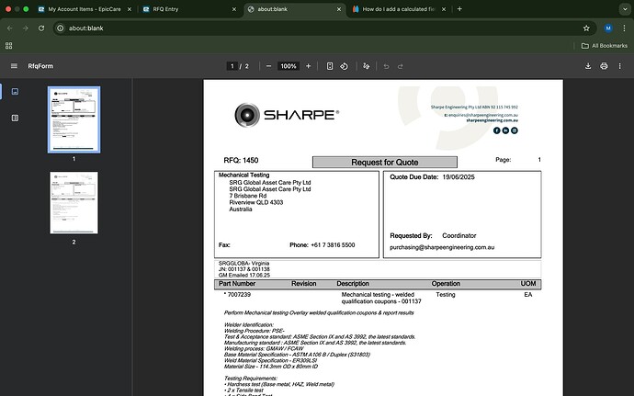Open PDF viewer more actions menu
Image resolution: width=634 pixels, height=396 pixels.
point(620,66)
